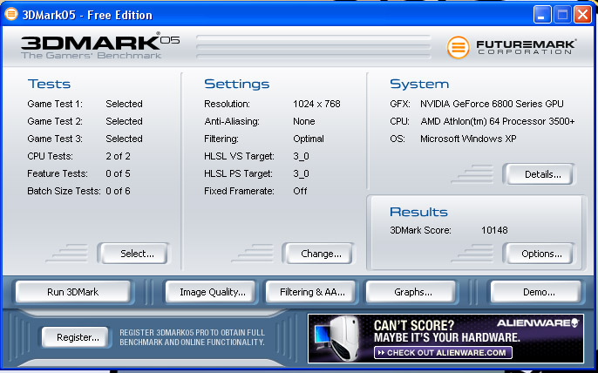Click the Register 3DMark05 Pro promo text
598x373 pixels.
[192, 337]
